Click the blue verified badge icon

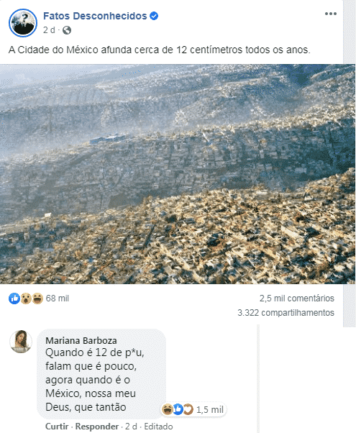pyautogui.click(x=154, y=16)
